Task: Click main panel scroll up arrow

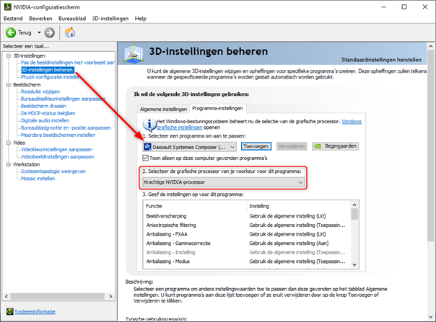Action: click(x=431, y=46)
